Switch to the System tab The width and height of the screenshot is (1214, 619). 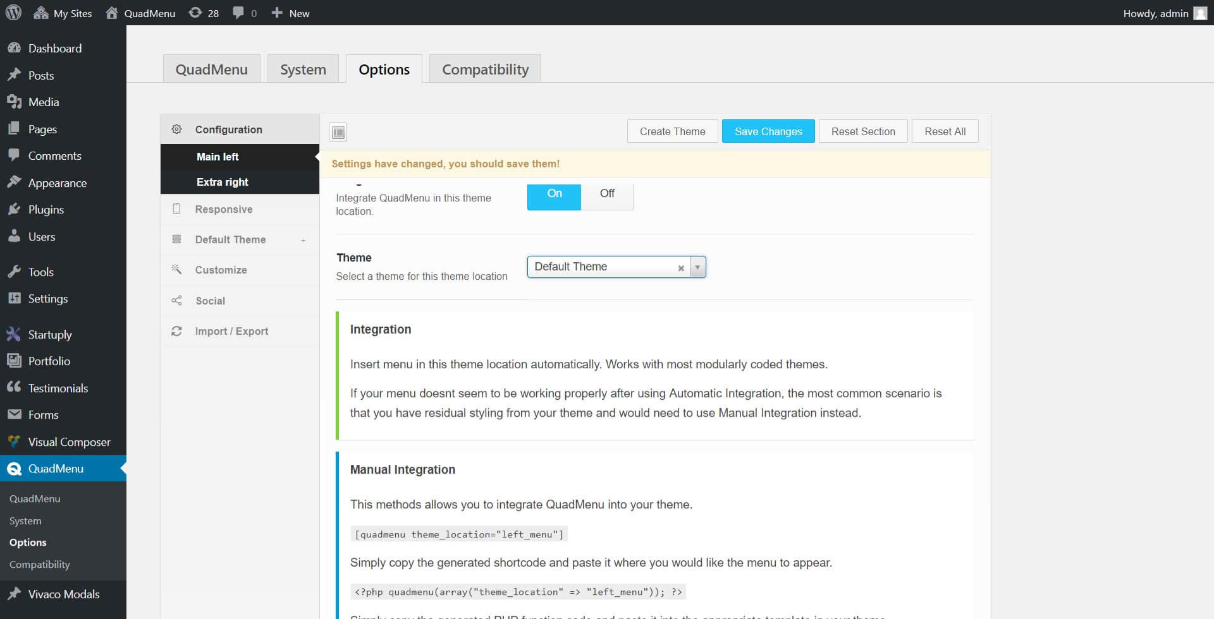[303, 69]
